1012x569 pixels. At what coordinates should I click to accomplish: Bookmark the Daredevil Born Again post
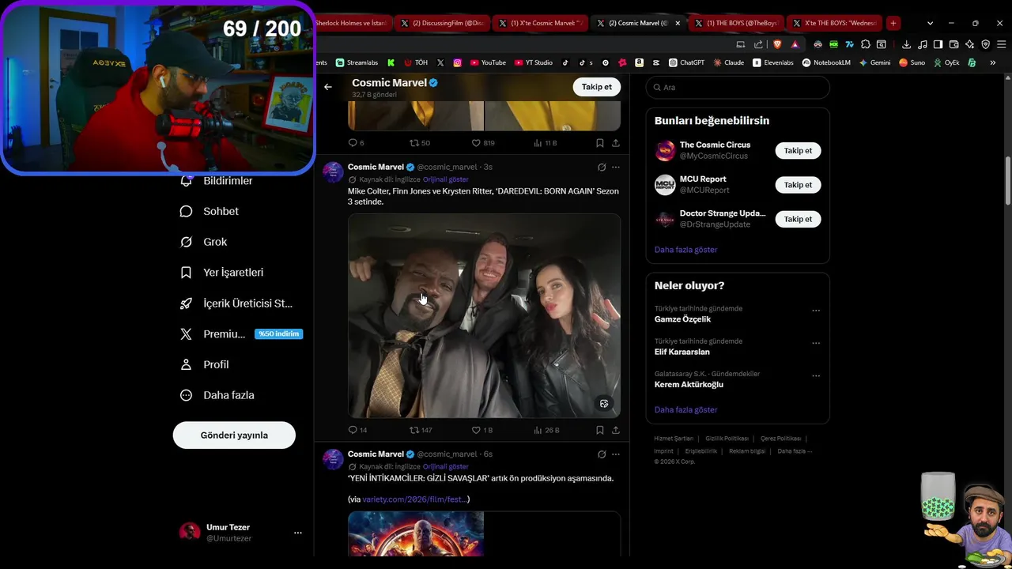[x=600, y=430]
